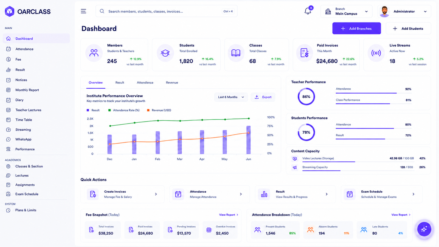Open notifications bell icon
Viewport: 439px width, 247px height.
tap(308, 11)
